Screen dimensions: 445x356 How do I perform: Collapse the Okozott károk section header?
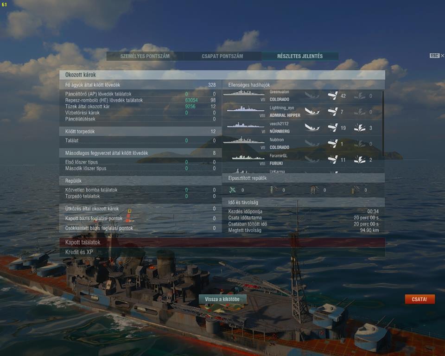222,75
